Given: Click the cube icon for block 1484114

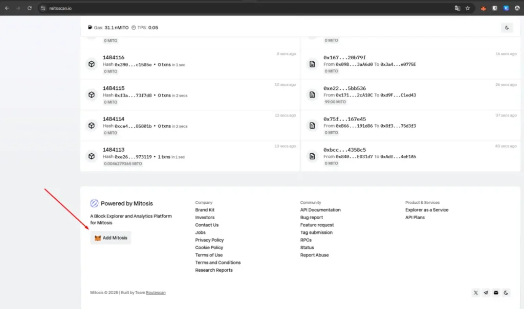Looking at the screenshot, I should (91, 126).
